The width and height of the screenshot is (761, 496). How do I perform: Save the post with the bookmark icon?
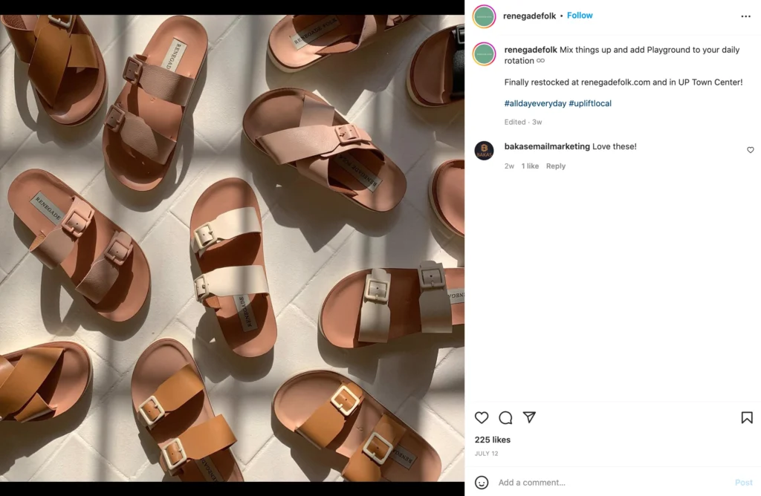coord(747,418)
